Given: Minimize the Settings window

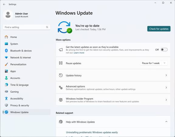Looking at the screenshot, I should (x=155, y=3).
